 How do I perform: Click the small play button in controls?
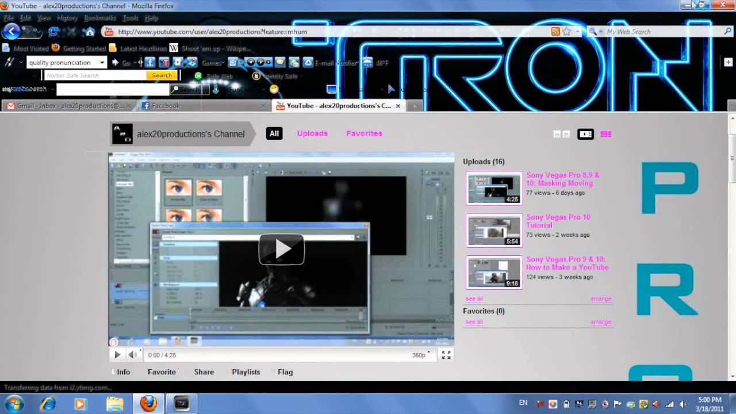117,355
